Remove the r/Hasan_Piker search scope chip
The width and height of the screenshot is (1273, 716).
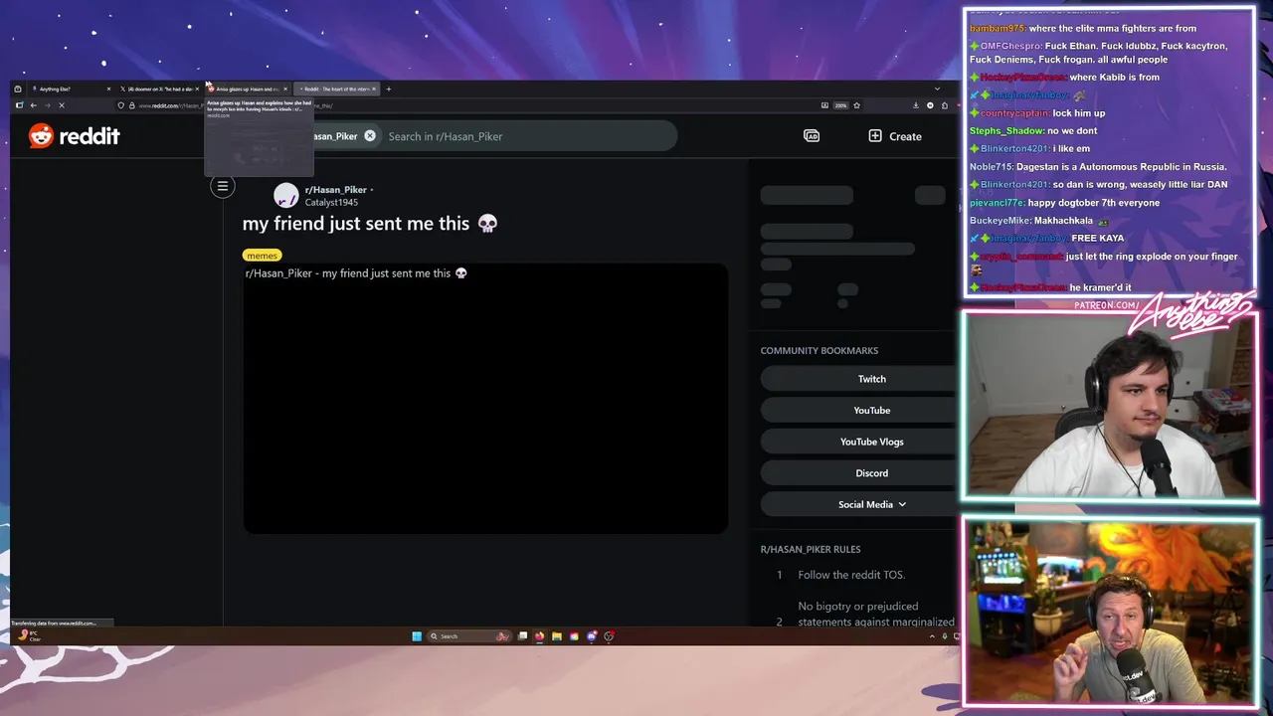370,136
